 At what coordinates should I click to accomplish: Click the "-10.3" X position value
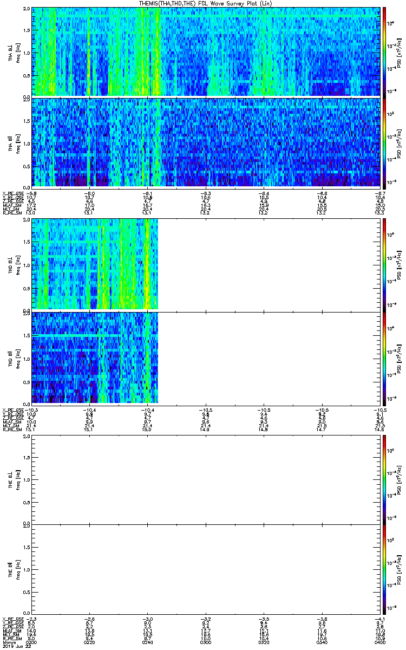(31, 409)
